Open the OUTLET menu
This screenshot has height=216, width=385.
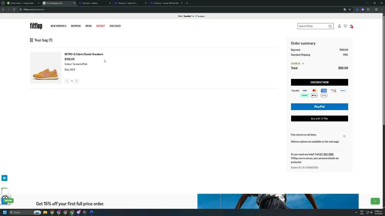point(101,26)
